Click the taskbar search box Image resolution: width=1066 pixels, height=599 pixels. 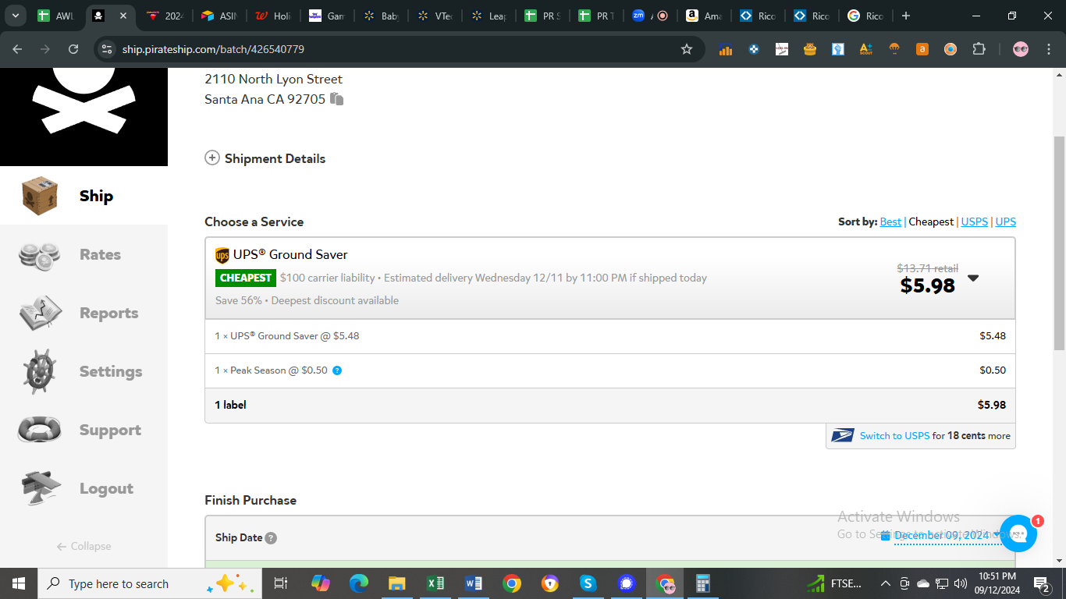150,583
